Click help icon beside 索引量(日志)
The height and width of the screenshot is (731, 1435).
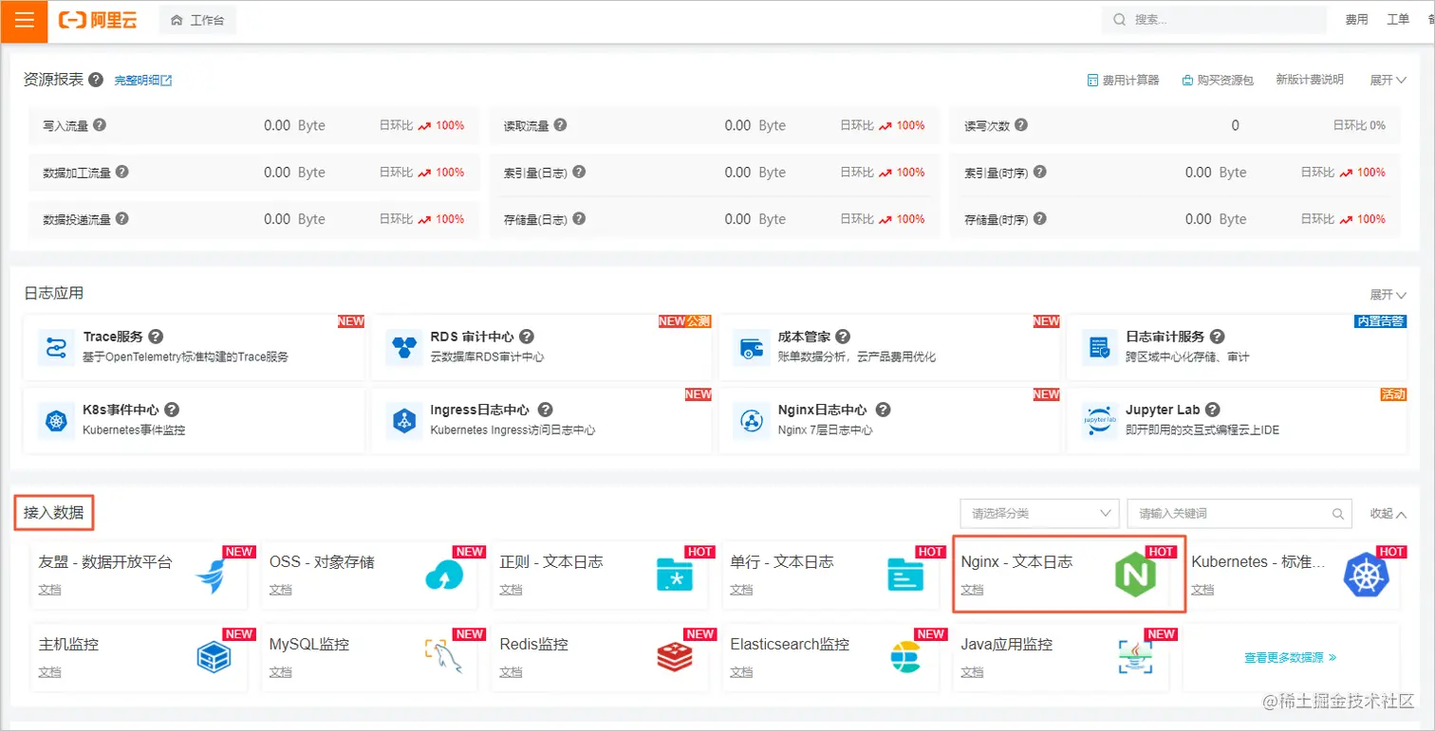point(579,173)
